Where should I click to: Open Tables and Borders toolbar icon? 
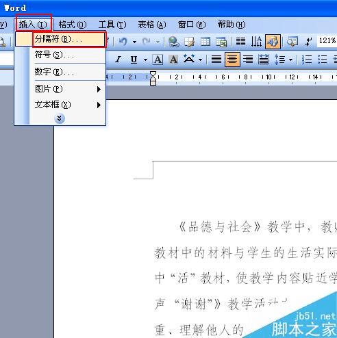190,42
